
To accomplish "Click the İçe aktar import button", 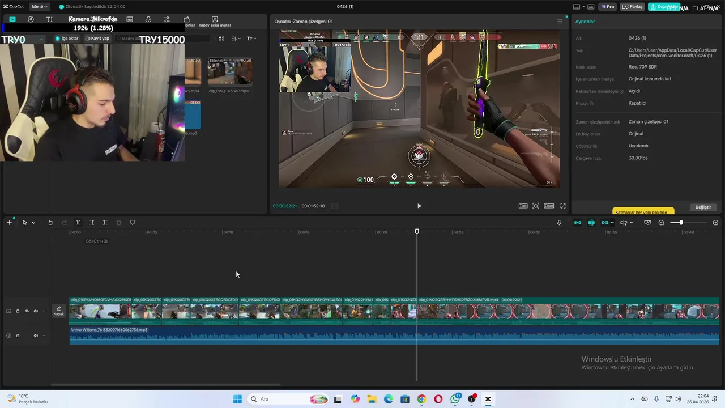I will [67, 39].
